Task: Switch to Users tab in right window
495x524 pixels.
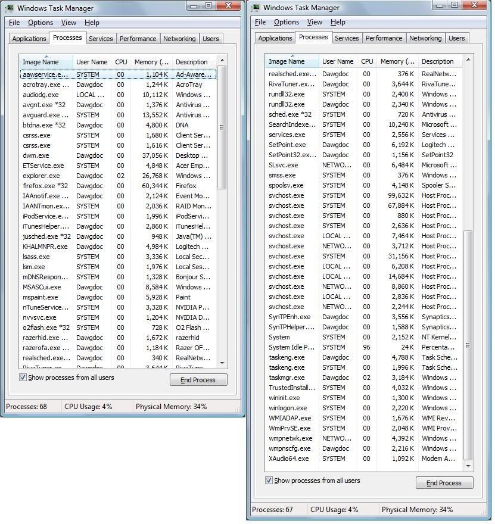Action: [x=456, y=38]
